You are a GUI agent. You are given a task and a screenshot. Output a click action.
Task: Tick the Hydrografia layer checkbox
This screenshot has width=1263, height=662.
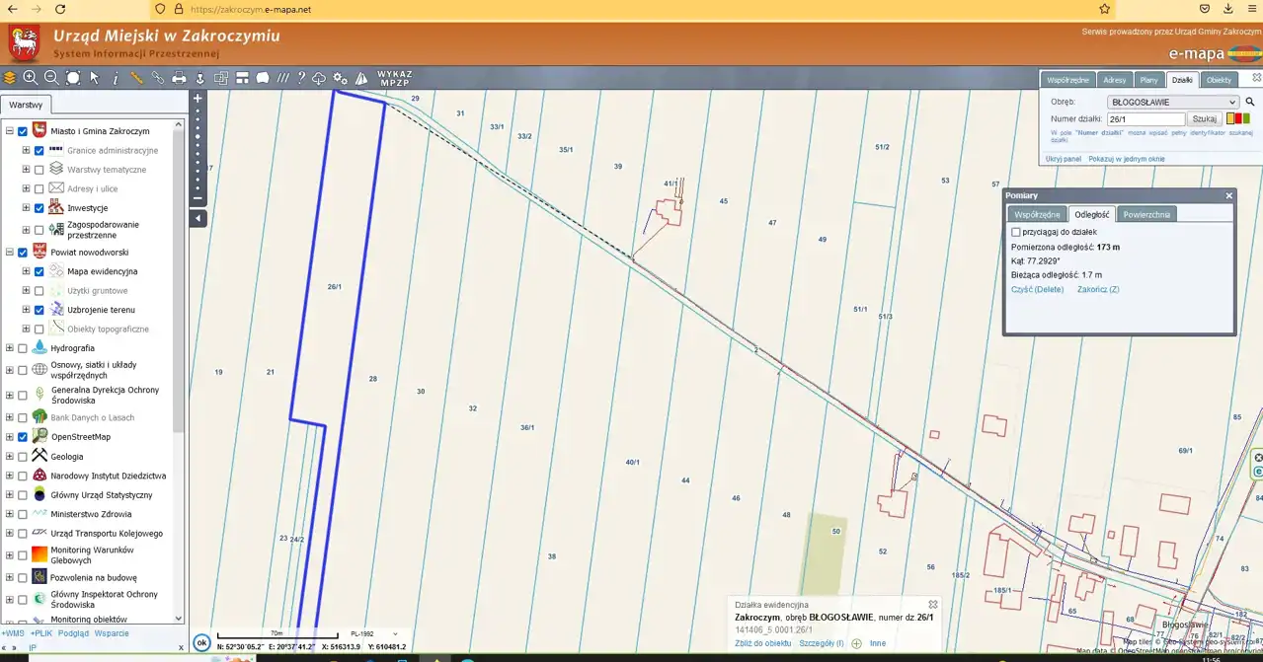pos(23,348)
